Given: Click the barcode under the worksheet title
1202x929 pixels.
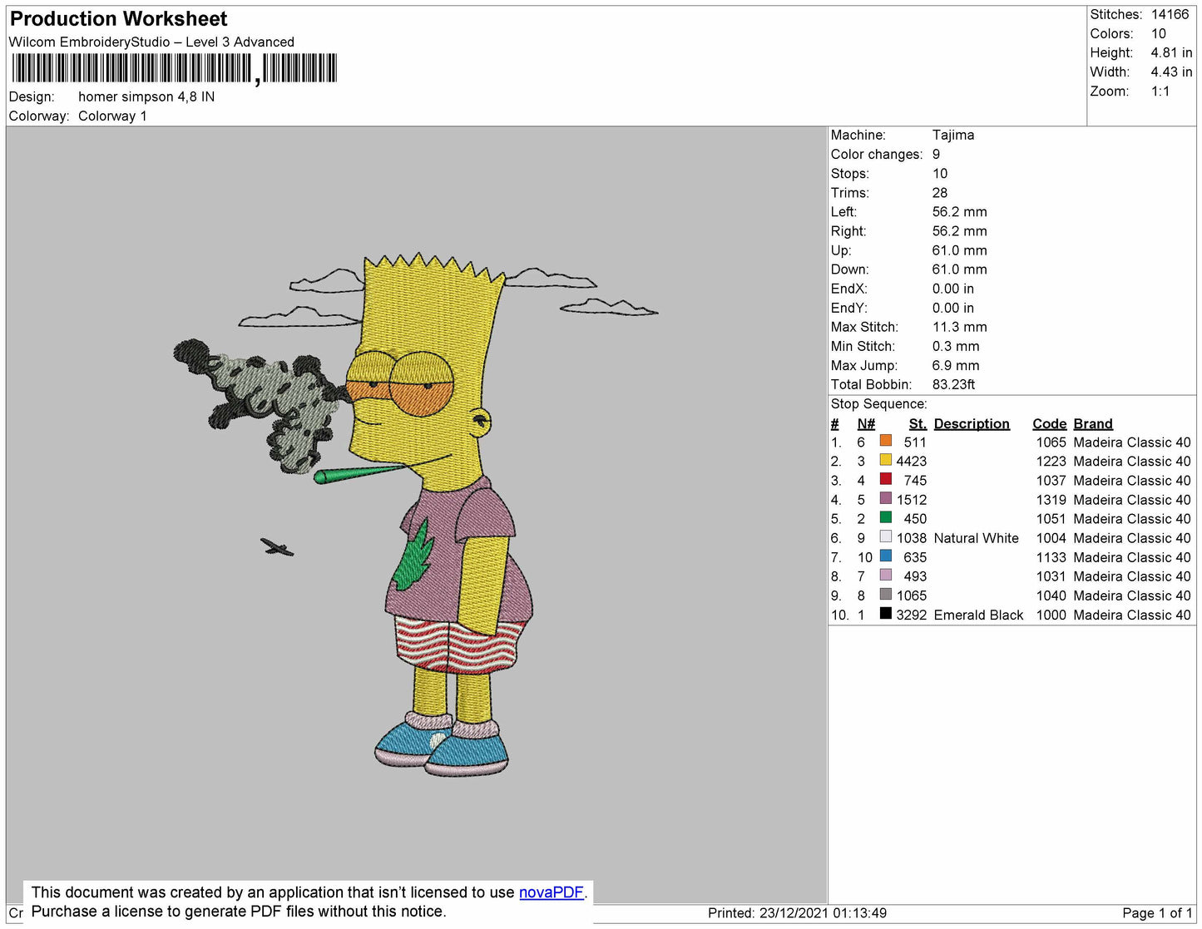Looking at the screenshot, I should [x=174, y=68].
